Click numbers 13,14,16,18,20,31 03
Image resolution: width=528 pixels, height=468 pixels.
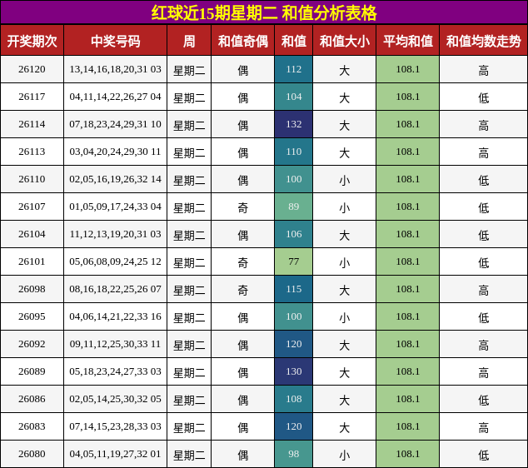(x=115, y=69)
